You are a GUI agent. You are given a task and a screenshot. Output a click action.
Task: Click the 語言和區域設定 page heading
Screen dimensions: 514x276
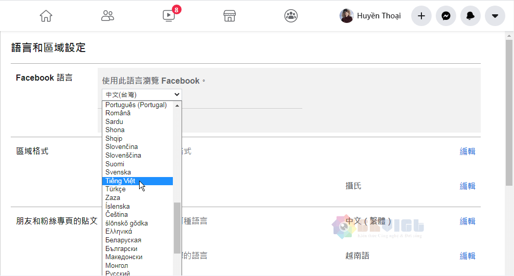point(49,47)
